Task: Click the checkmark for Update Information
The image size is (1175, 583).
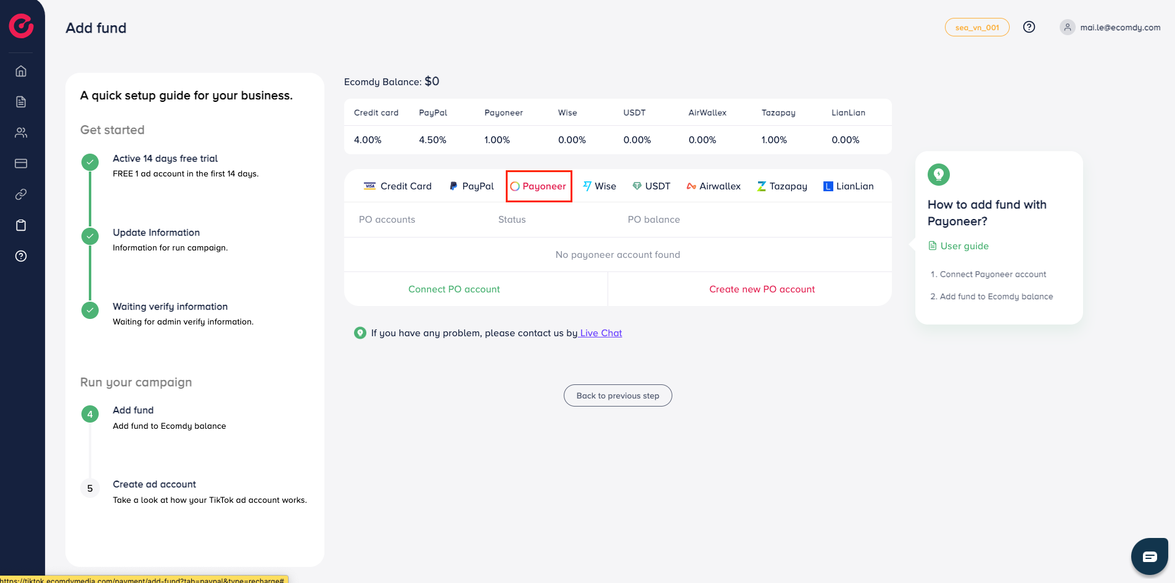Action: click(90, 236)
